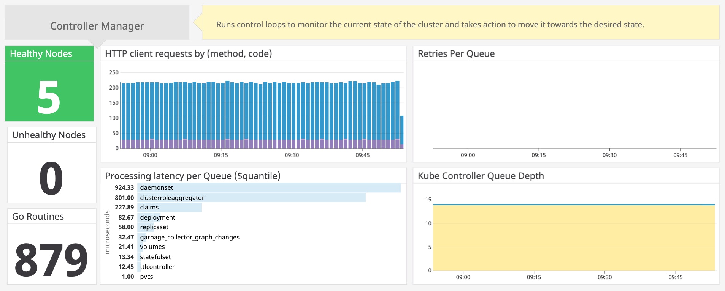Open Processing latency per Queue title
The image size is (725, 291).
(192, 176)
